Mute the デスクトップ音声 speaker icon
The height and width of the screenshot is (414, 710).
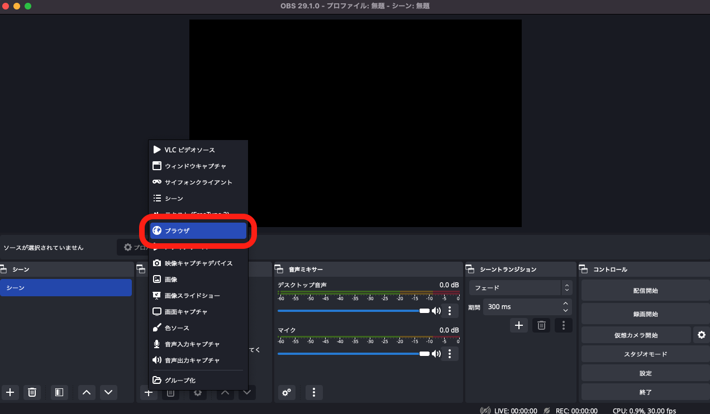tap(436, 311)
